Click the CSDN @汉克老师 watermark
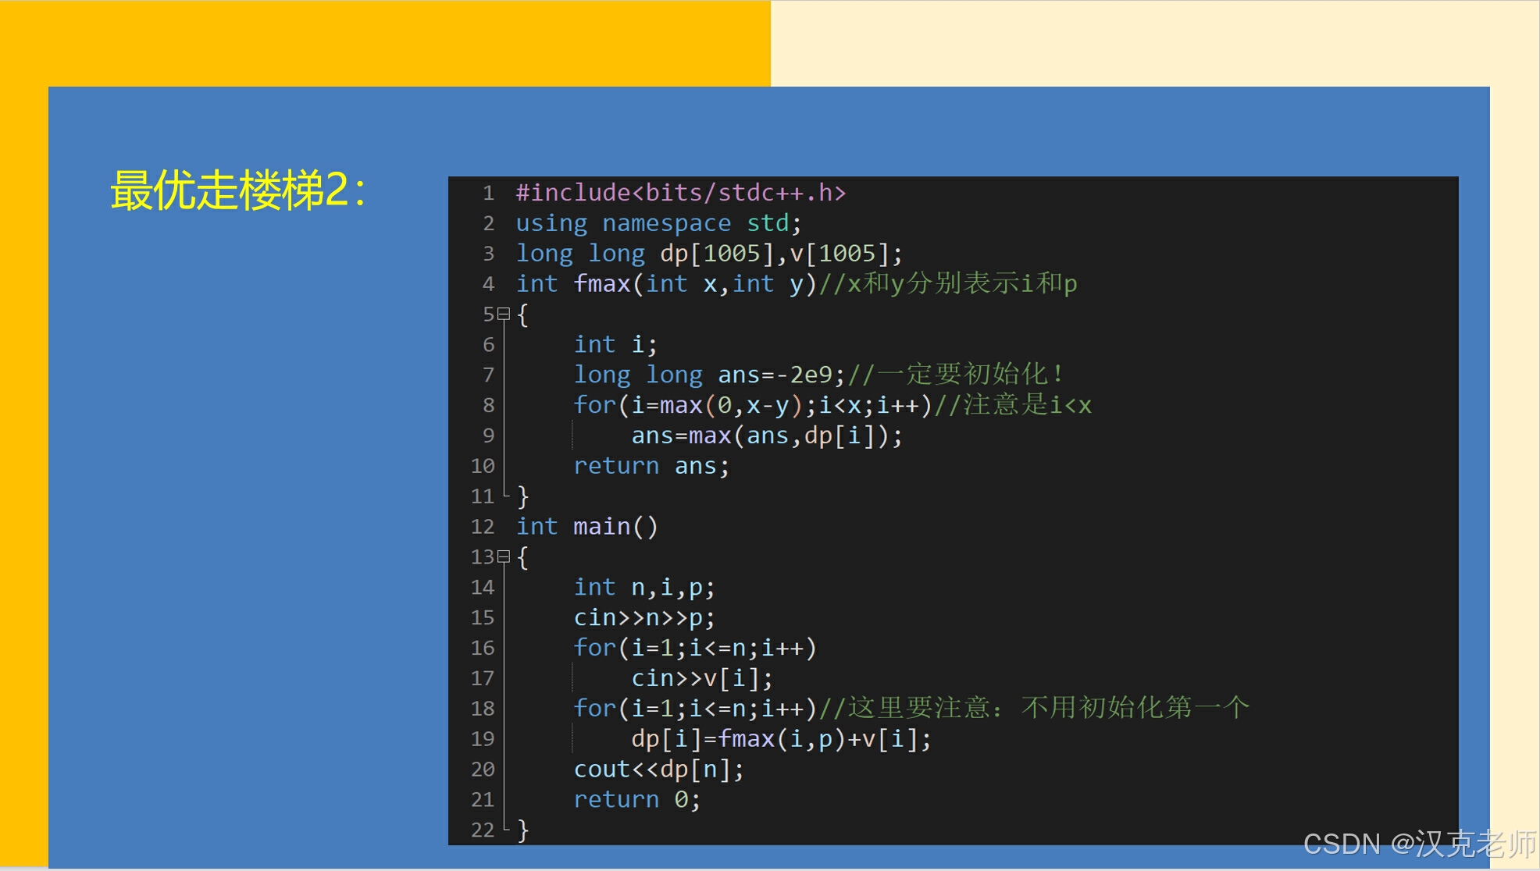Screen dimensions: 1540x871 (1418, 844)
